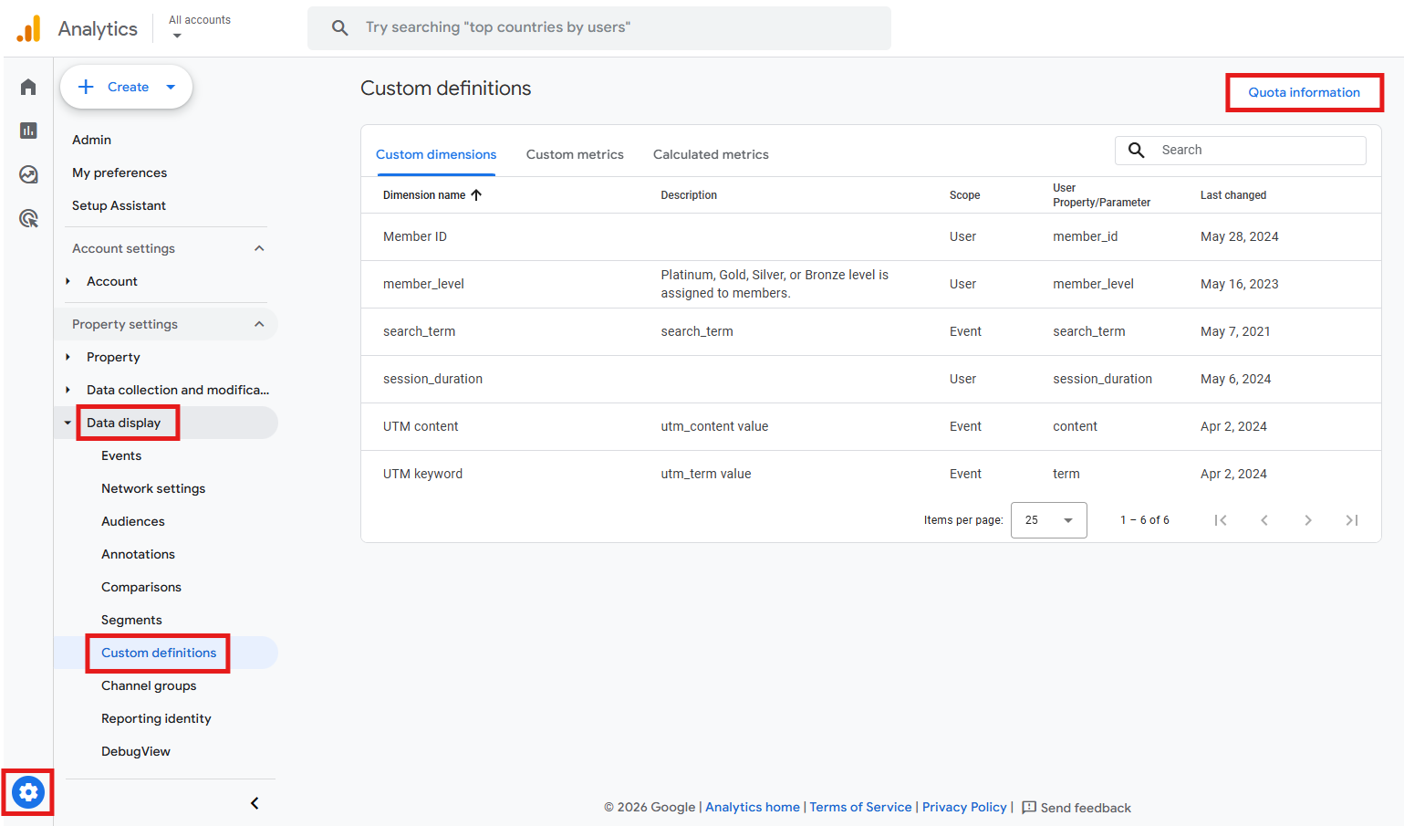Collapse the Account settings section
This screenshot has height=826, width=1404.
click(259, 248)
